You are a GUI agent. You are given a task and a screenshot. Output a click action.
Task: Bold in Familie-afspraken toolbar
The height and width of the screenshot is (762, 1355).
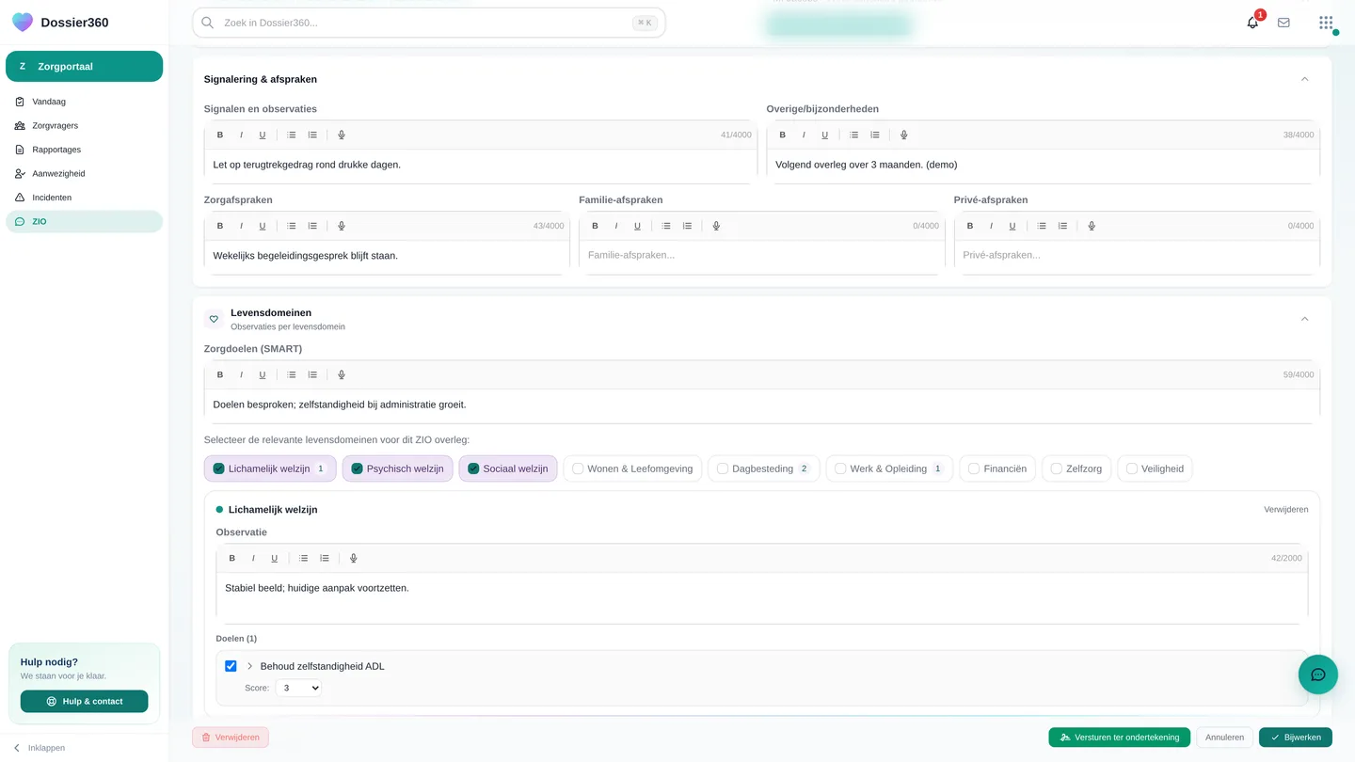coord(595,226)
